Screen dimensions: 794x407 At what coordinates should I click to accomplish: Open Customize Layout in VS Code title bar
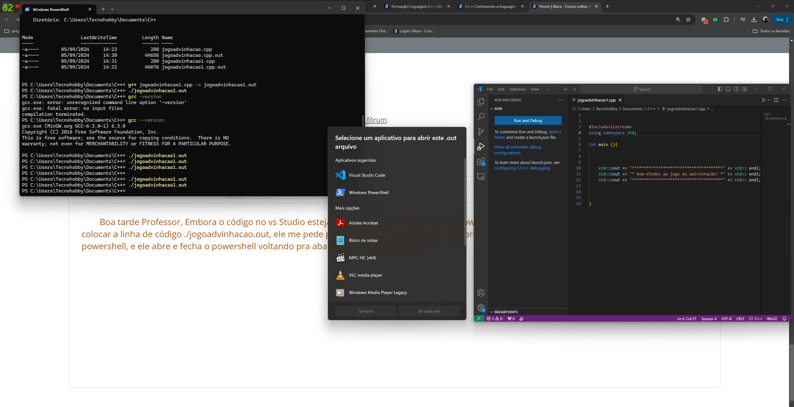pyautogui.click(x=745, y=89)
